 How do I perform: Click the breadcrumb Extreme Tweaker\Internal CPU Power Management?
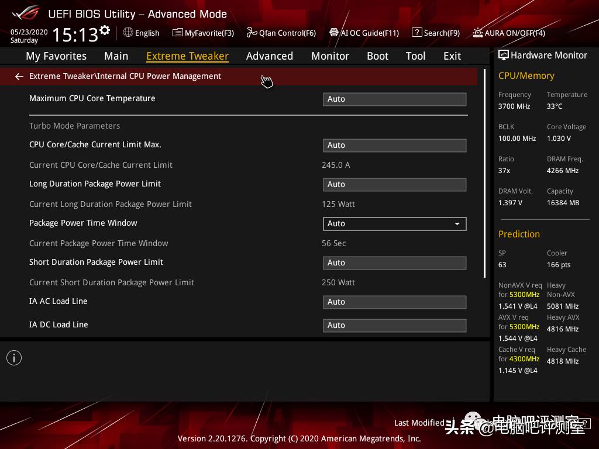[x=125, y=77]
